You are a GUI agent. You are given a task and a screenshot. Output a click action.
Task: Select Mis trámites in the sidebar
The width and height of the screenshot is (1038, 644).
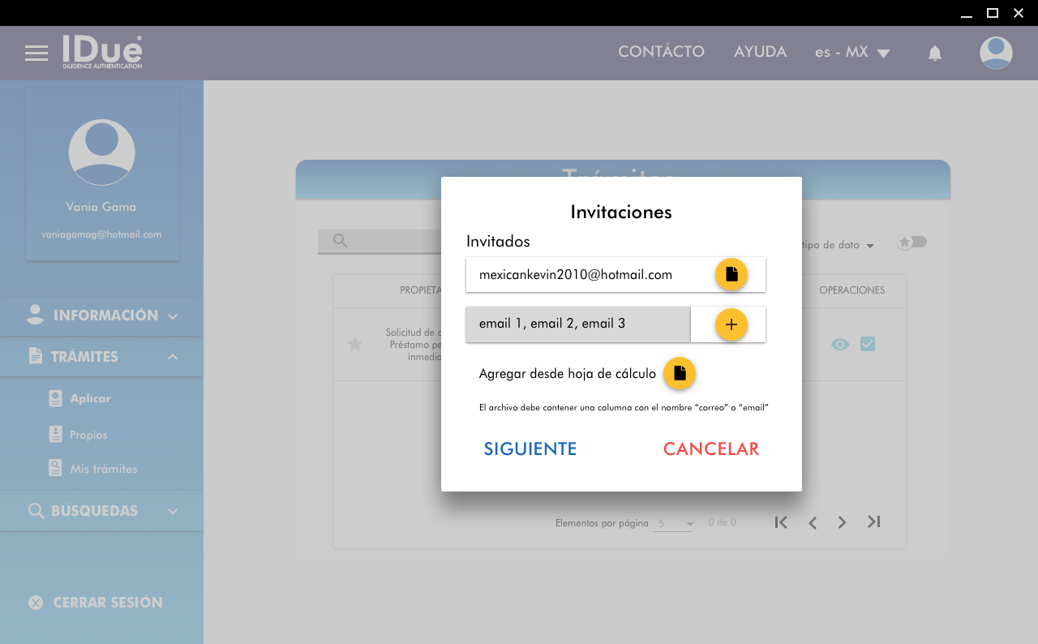tap(103, 469)
